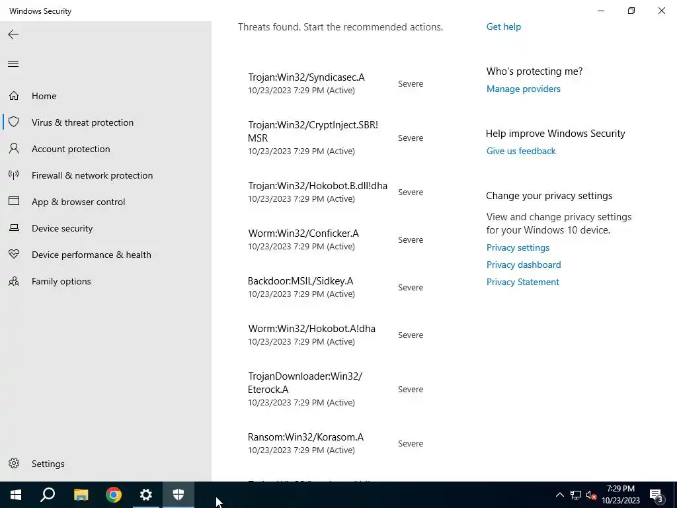677x508 pixels.
Task: Open Device security page
Action: pos(62,228)
